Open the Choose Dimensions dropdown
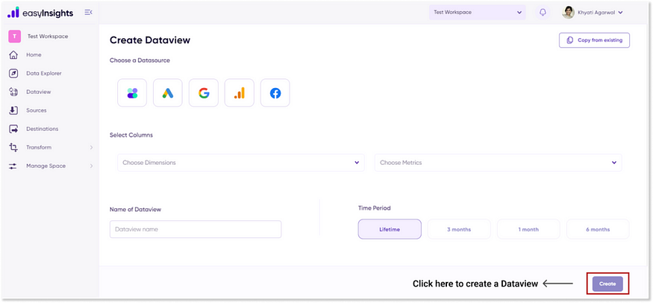The width and height of the screenshot is (653, 303). [241, 163]
